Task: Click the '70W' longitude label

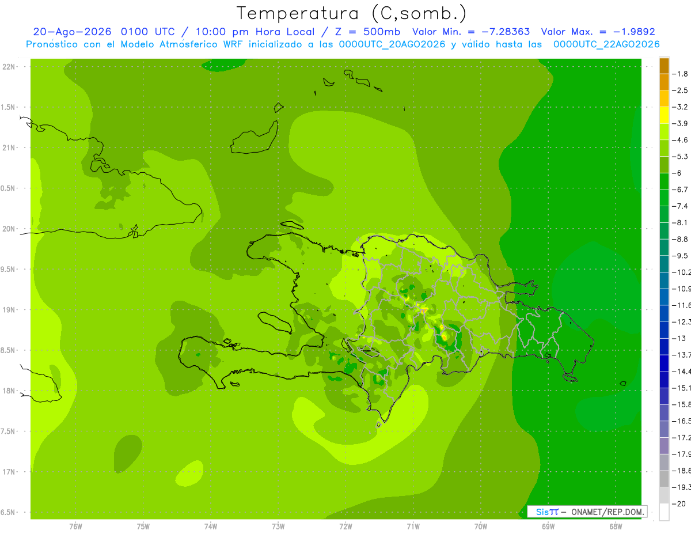Action: click(x=481, y=527)
